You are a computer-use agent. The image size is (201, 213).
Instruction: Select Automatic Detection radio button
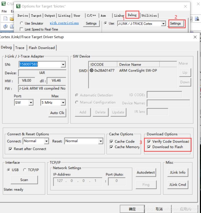[77, 95]
